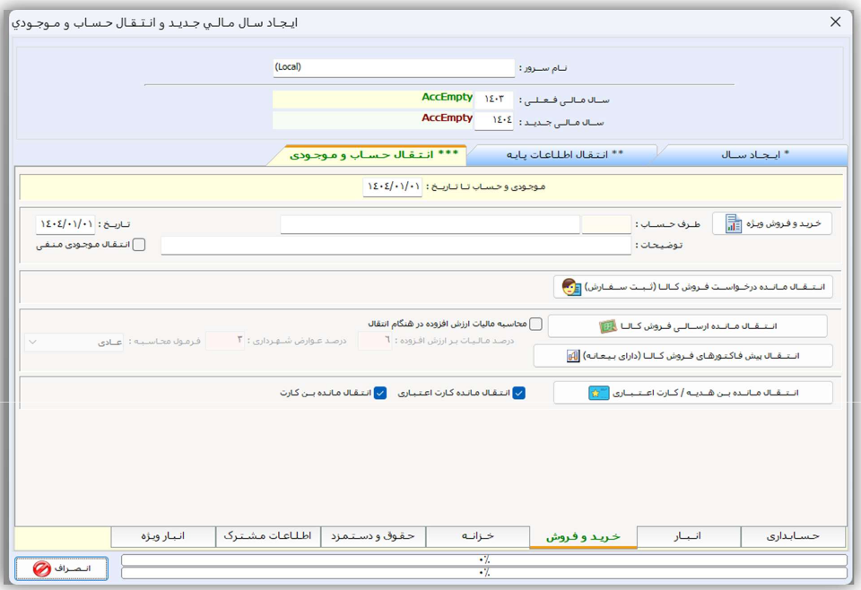
Task: Open the انبار ویژه bottom tab
Action: (x=163, y=536)
